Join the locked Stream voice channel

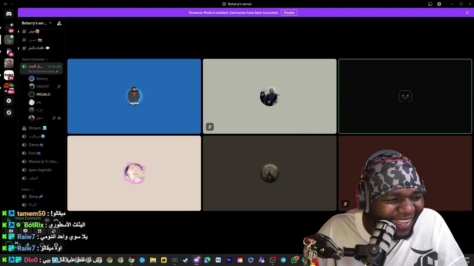click(41, 128)
